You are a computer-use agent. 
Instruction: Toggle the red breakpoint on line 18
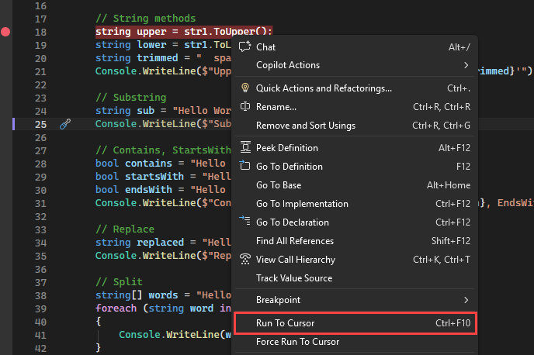[6, 32]
